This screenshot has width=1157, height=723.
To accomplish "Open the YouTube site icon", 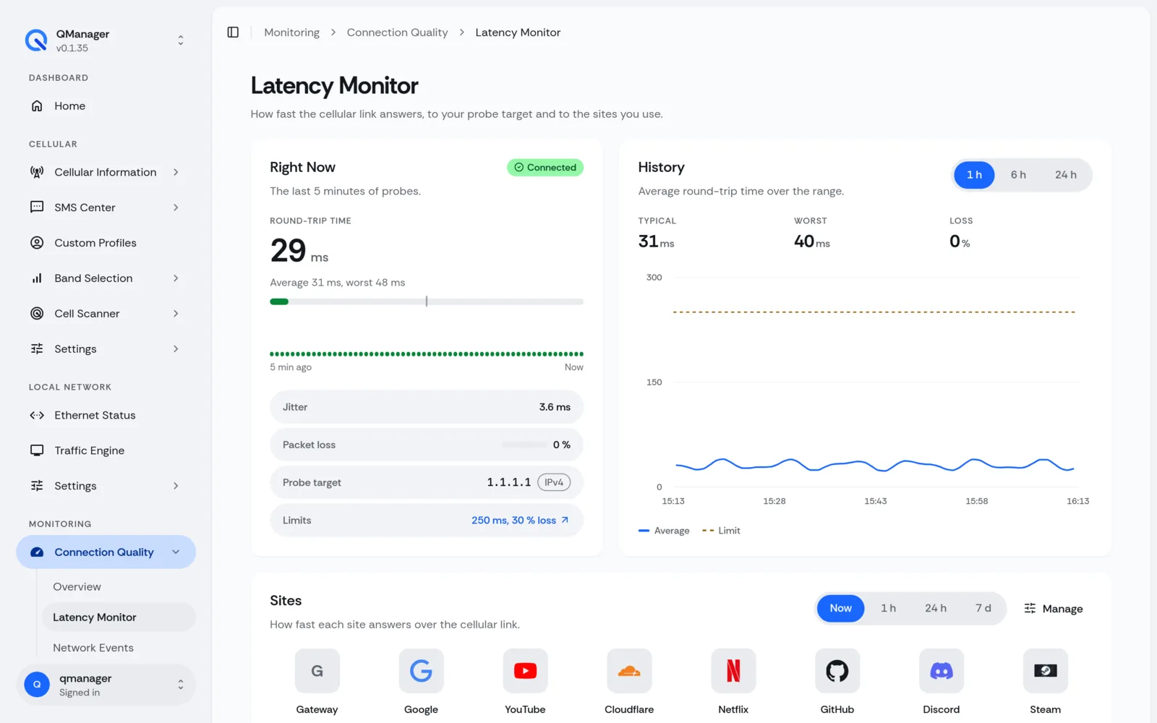I will pos(525,671).
